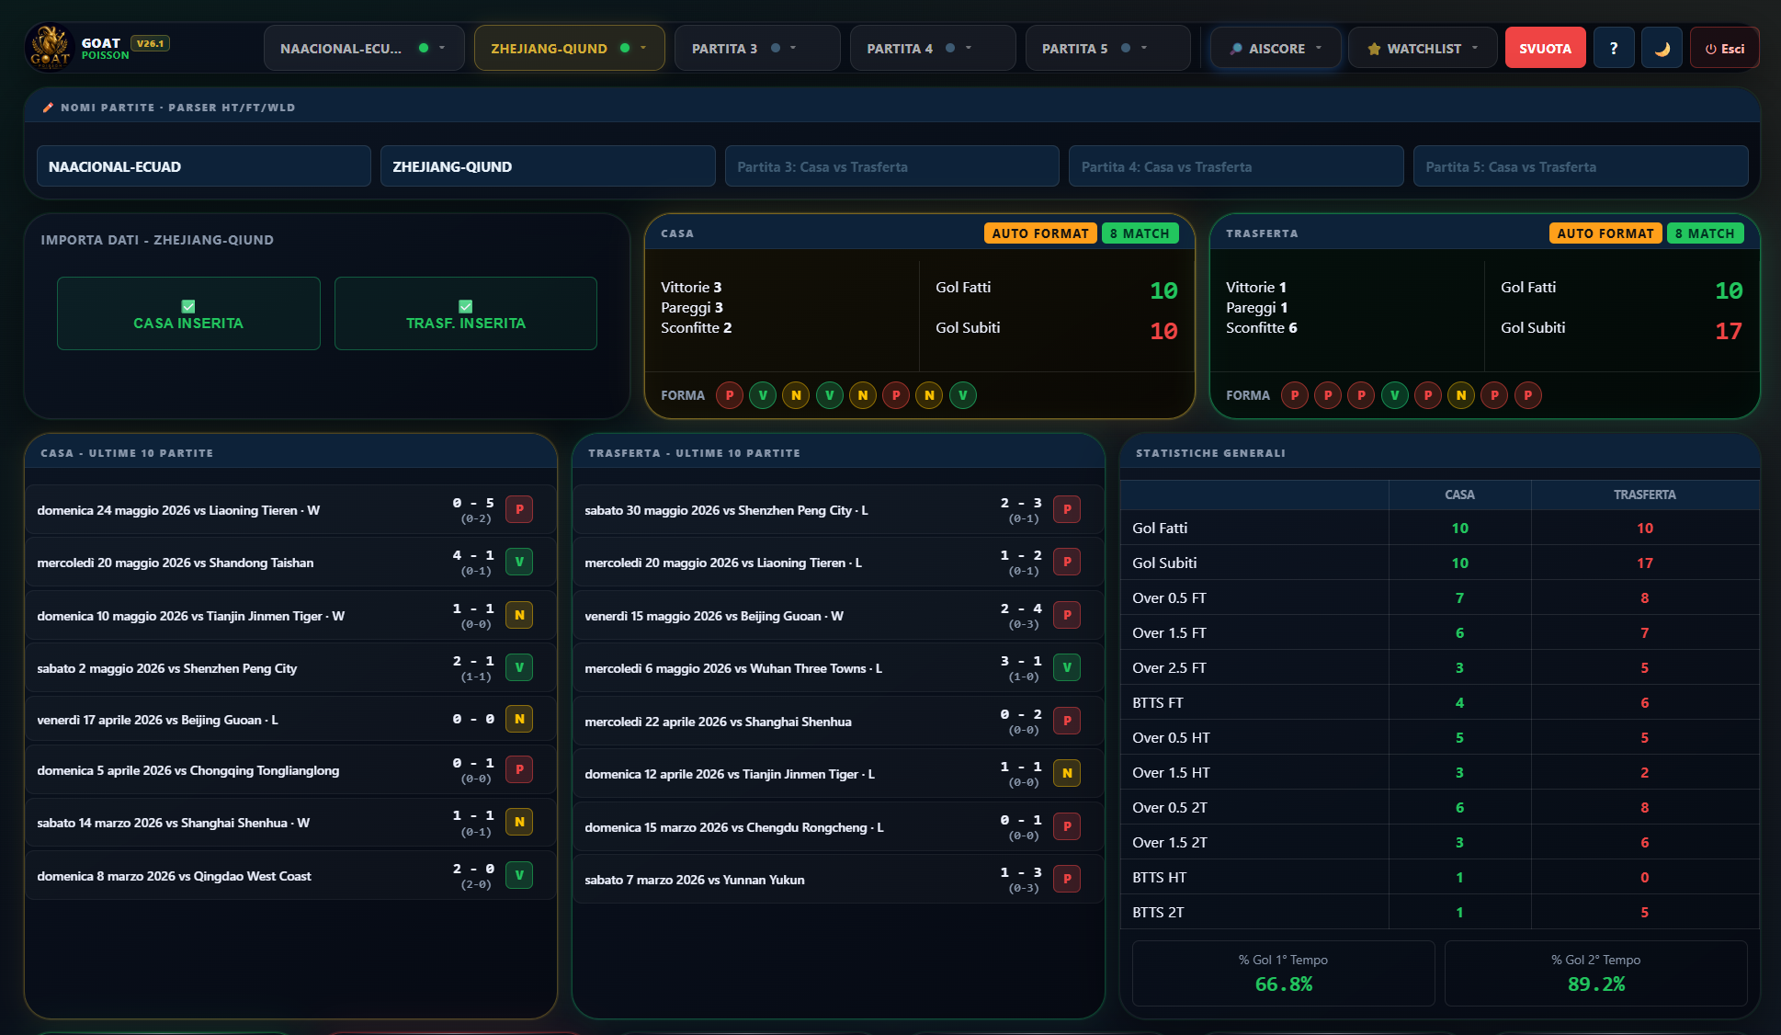
Task: Switch to the PARTITA 3 tab
Action: click(x=757, y=49)
